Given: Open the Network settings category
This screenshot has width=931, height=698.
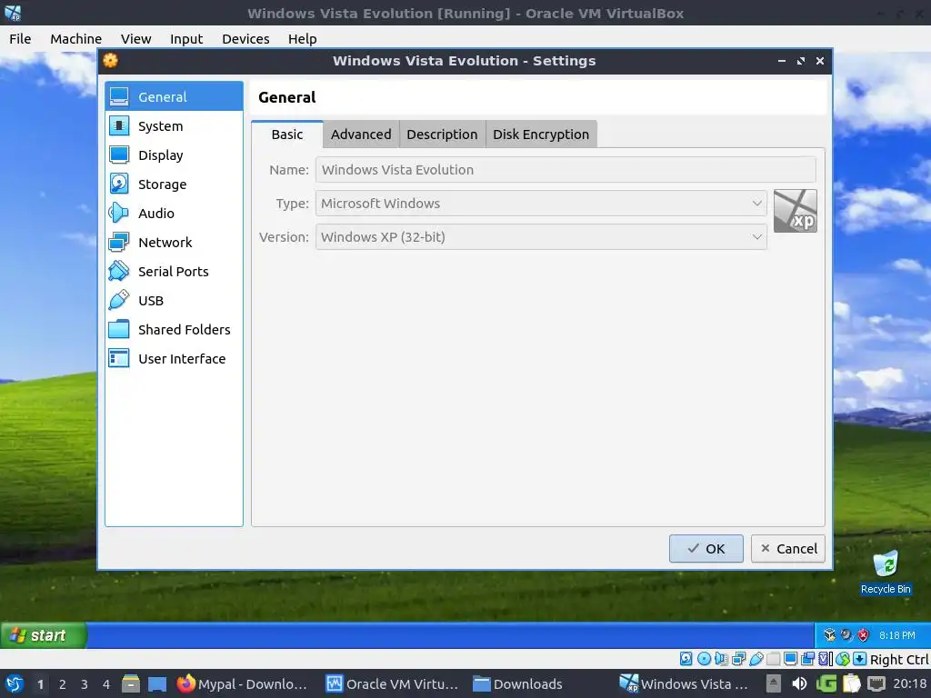Looking at the screenshot, I should pyautogui.click(x=174, y=242).
